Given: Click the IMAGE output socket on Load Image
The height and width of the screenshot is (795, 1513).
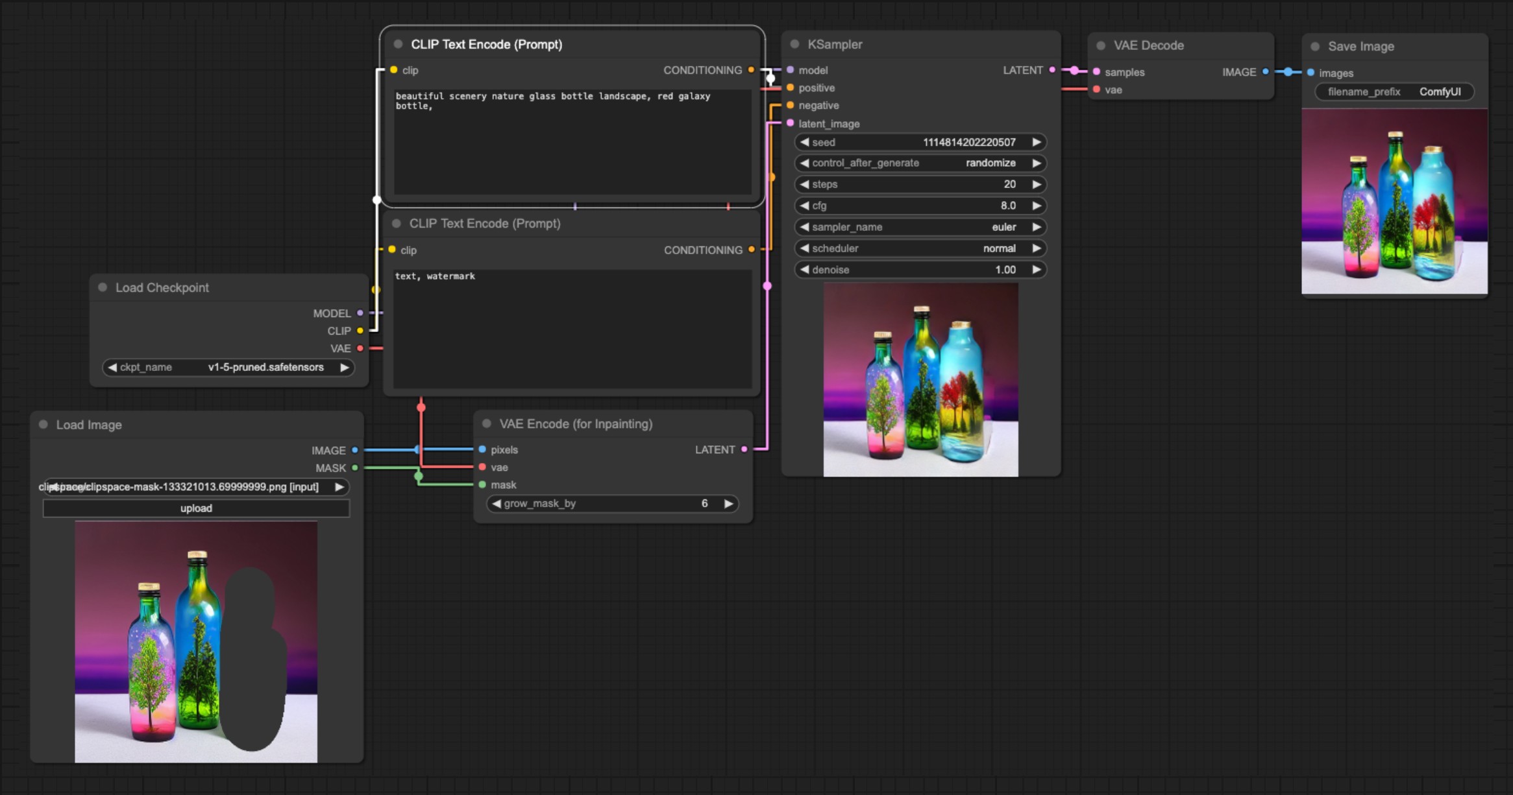Looking at the screenshot, I should [355, 450].
